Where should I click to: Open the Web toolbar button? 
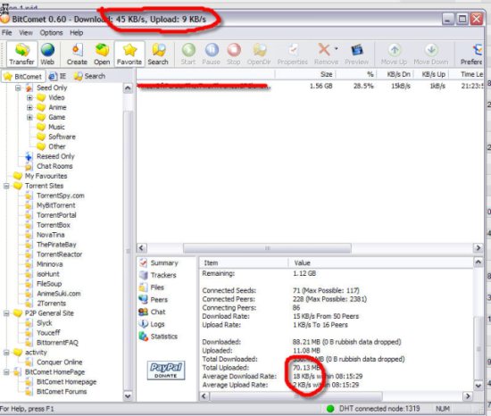click(x=47, y=54)
